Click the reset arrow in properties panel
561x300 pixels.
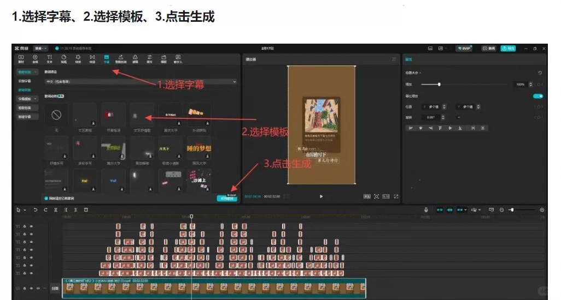pyautogui.click(x=540, y=73)
